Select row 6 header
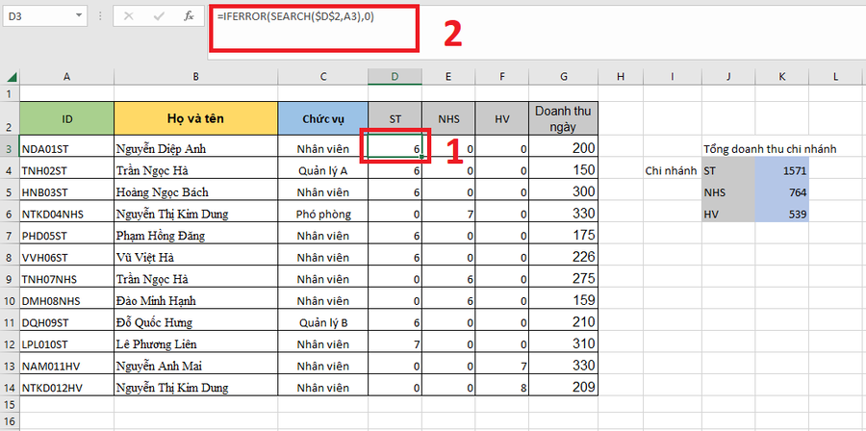 (x=10, y=214)
